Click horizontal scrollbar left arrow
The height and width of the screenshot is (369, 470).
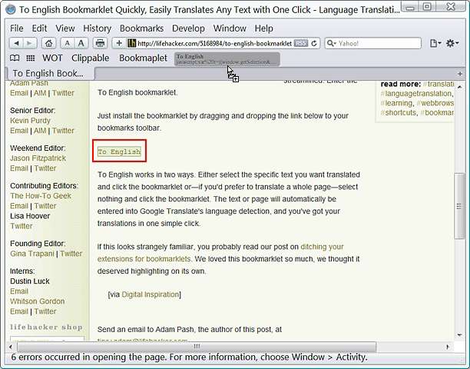11,347
